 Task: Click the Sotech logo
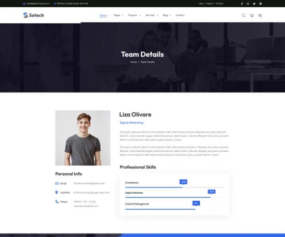(x=33, y=15)
